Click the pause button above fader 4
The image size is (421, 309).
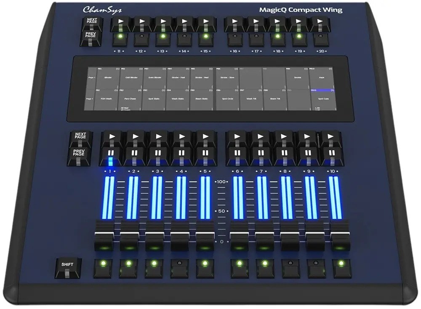coord(181,156)
